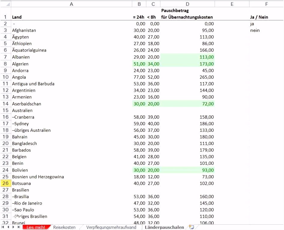The width and height of the screenshot is (284, 230).
Task: Go to previous sheet using navigation arrow
Action: pyautogui.click(x=8, y=227)
